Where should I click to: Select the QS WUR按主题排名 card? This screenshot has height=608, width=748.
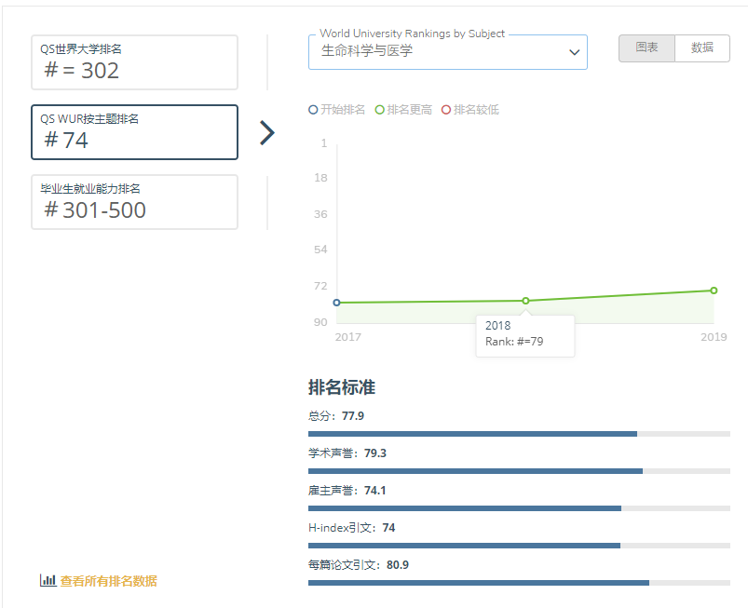(x=134, y=132)
